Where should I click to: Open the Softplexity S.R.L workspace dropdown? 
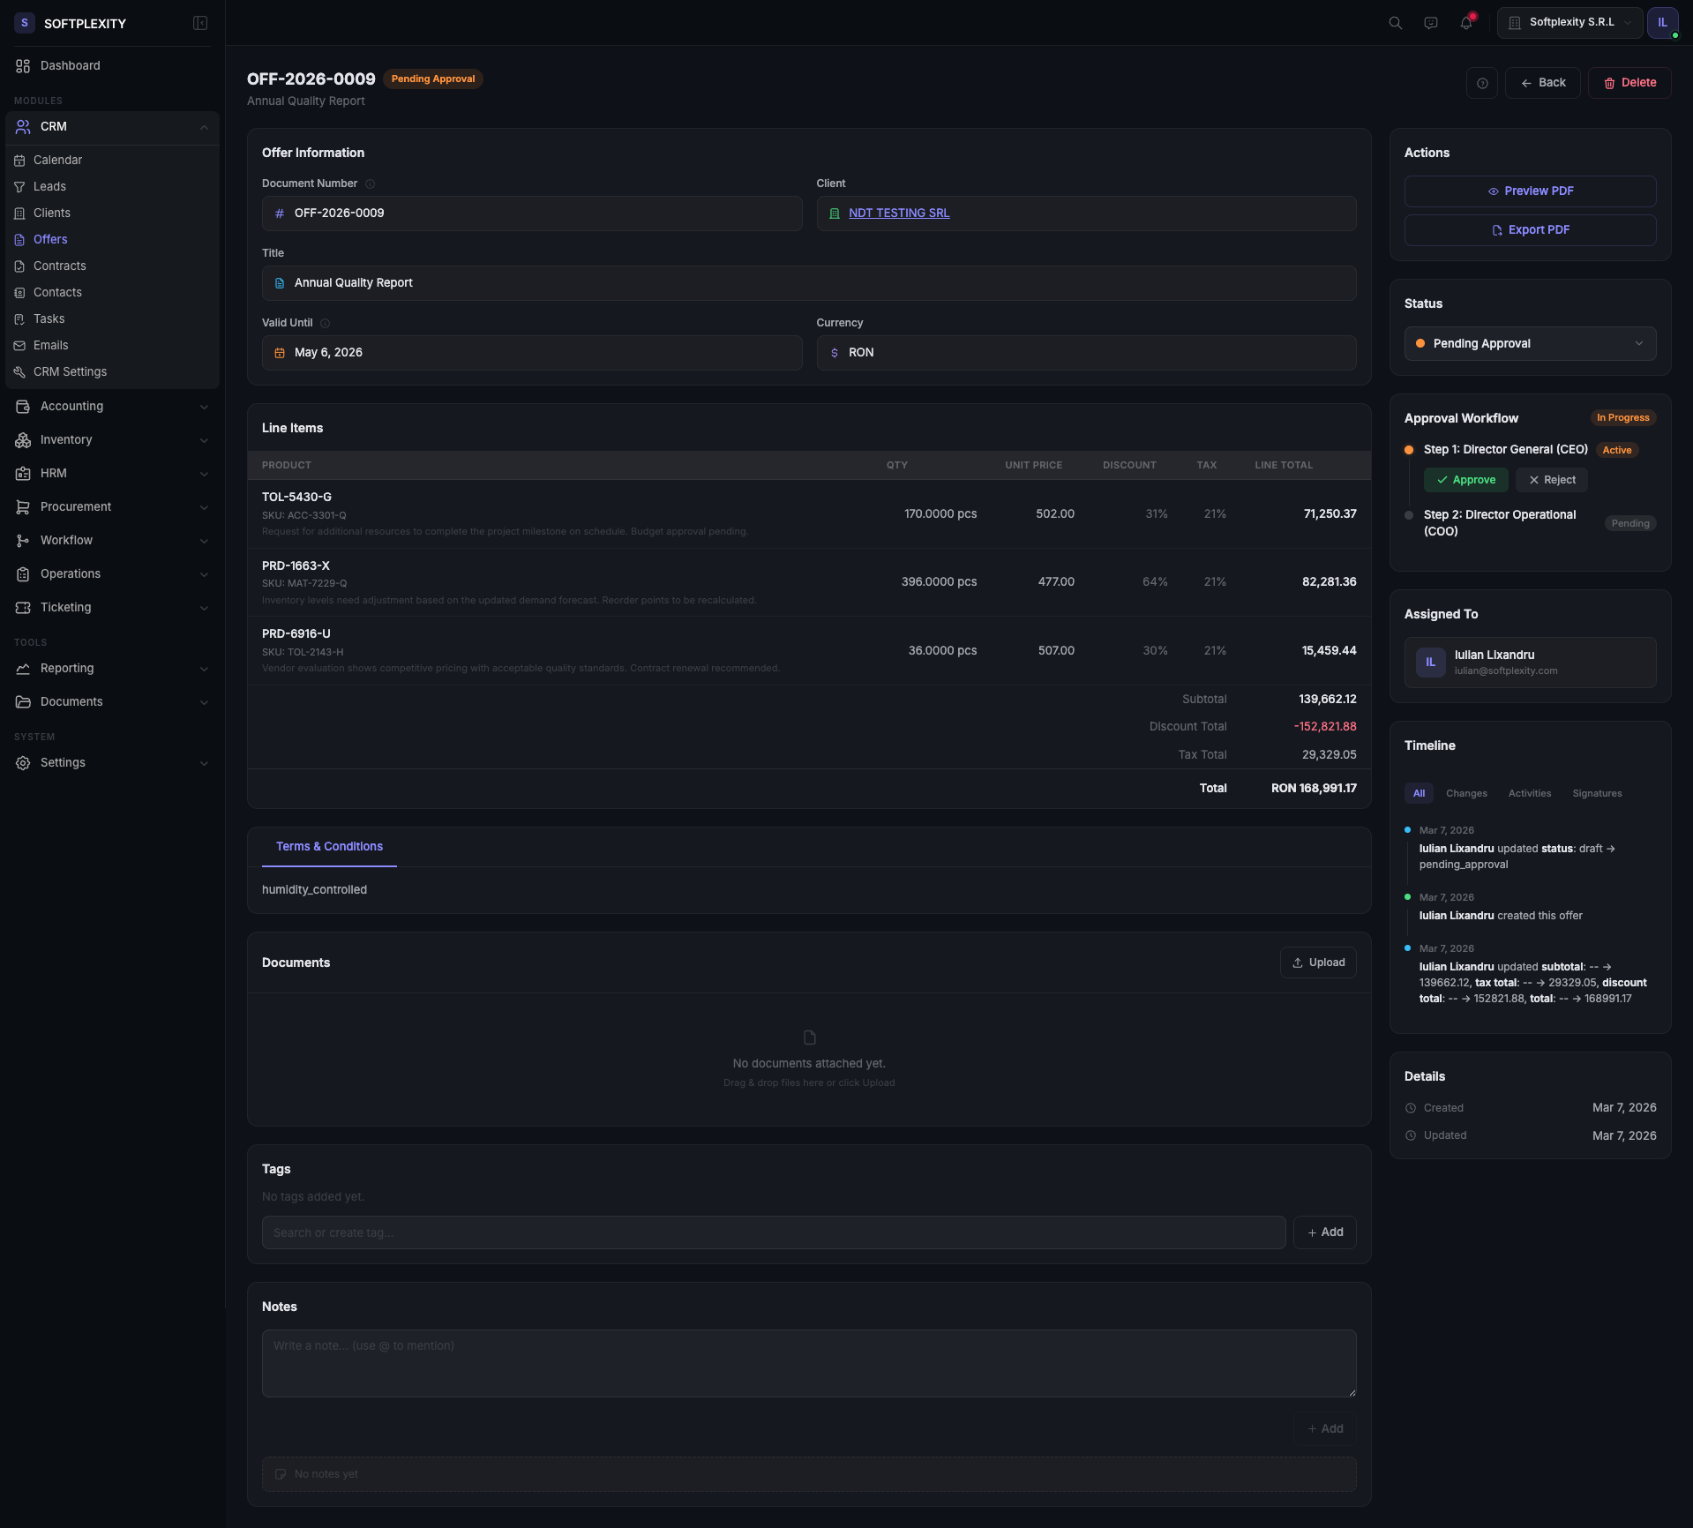point(1569,22)
